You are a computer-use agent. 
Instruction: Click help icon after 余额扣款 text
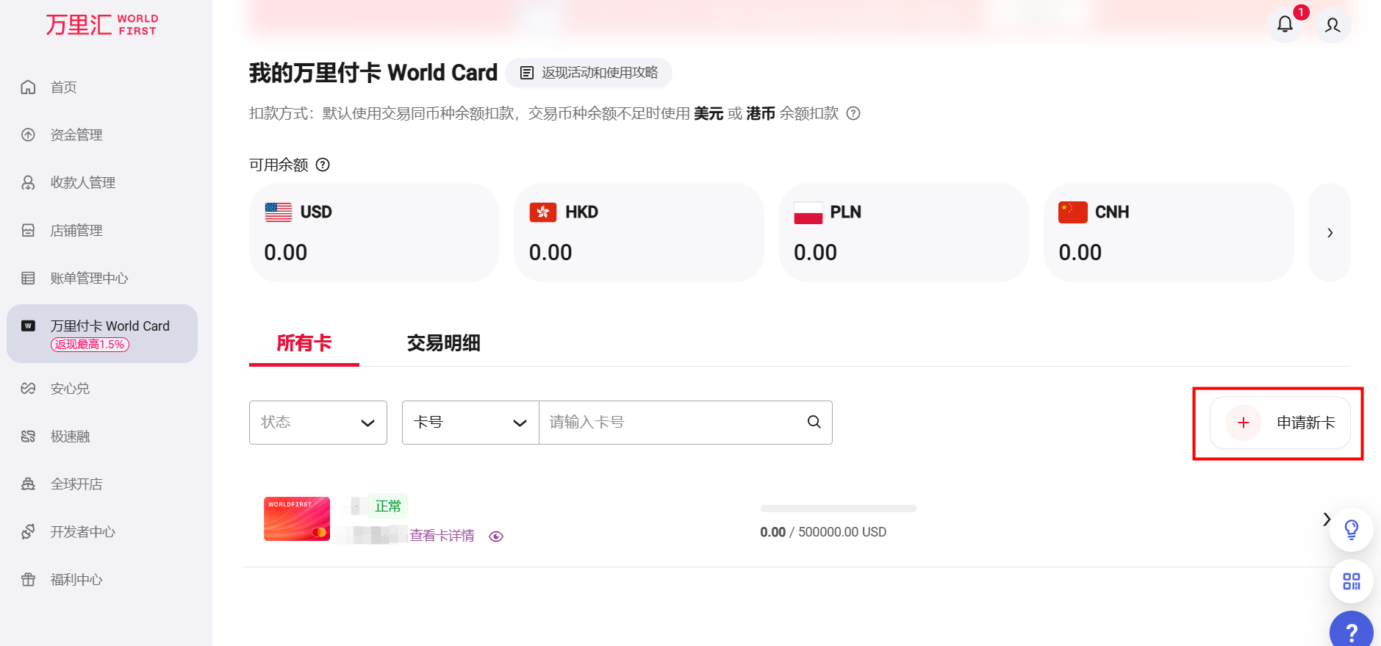853,113
